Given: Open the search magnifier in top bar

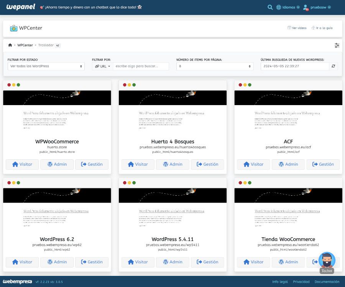Looking at the screenshot, I should 270,7.
